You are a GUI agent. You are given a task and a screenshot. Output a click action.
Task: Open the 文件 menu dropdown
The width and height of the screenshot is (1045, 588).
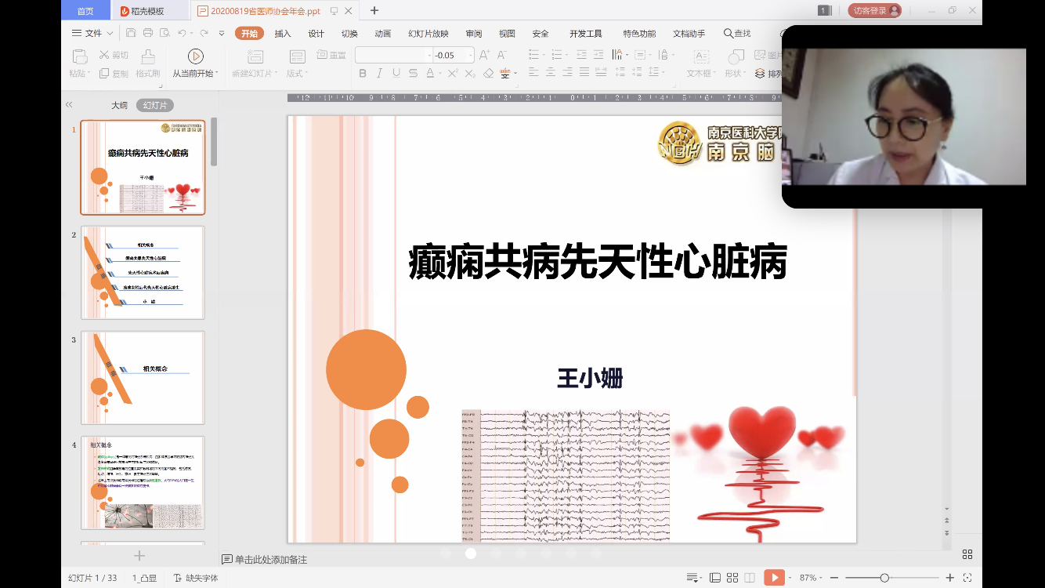(92, 33)
